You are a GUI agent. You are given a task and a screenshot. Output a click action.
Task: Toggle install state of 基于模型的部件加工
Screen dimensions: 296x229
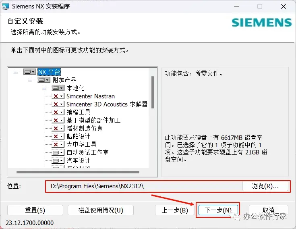[x=58, y=121]
